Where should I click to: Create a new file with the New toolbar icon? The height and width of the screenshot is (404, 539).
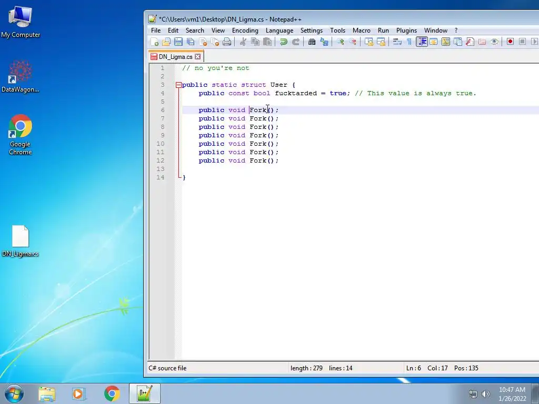click(154, 42)
